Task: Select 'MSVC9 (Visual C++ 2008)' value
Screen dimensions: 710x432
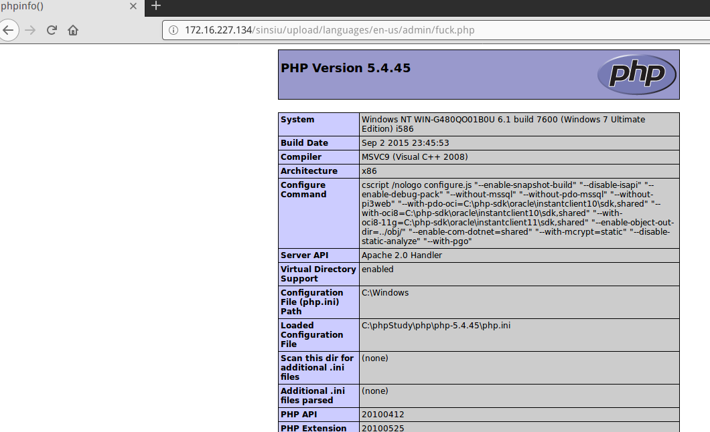Action: [x=415, y=156]
